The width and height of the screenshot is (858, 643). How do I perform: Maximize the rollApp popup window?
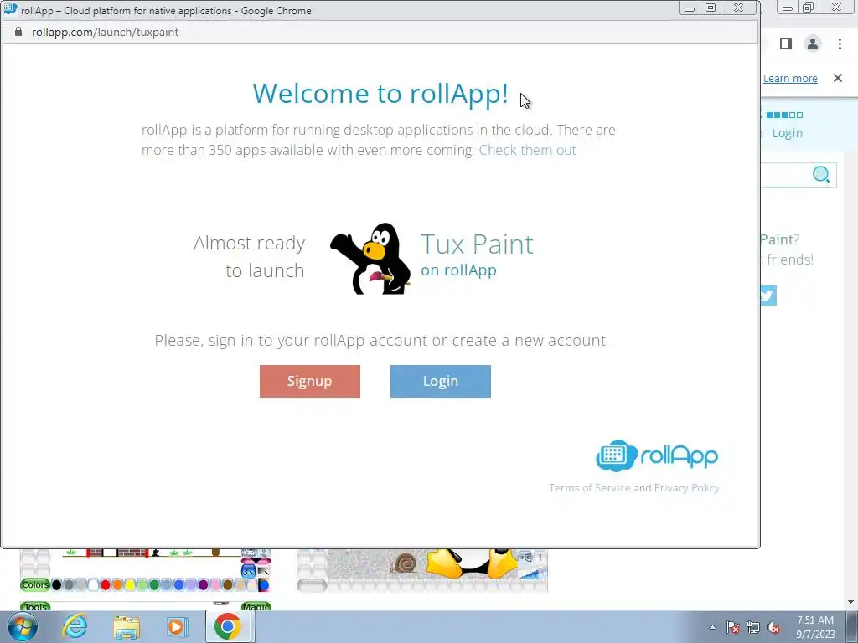point(711,8)
